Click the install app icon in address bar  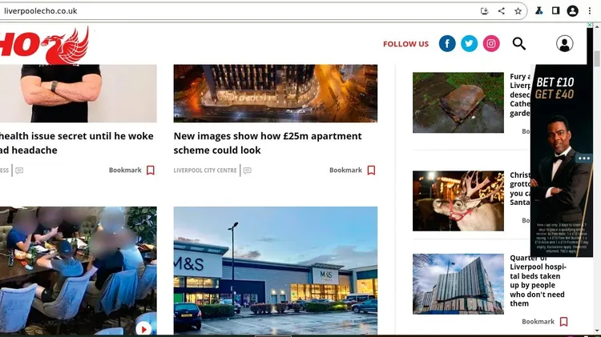[485, 11]
